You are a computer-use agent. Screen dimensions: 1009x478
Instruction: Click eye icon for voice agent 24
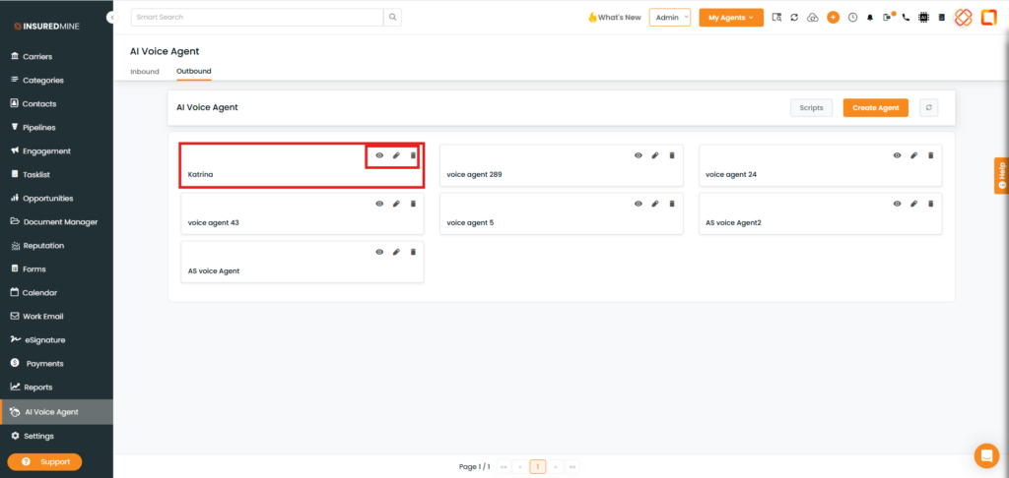(897, 155)
